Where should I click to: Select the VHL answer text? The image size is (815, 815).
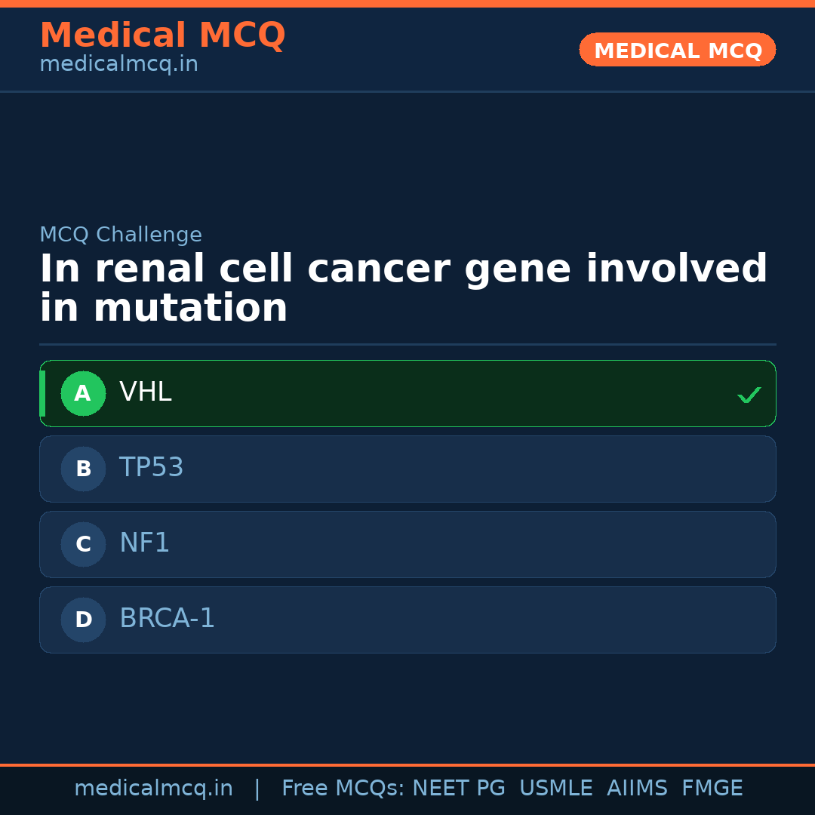146,392
